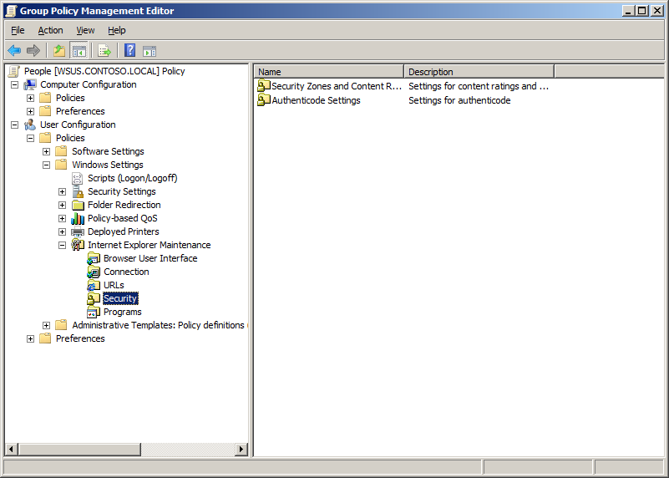Image resolution: width=669 pixels, height=478 pixels.
Task: Open the View menu
Action: coord(85,30)
